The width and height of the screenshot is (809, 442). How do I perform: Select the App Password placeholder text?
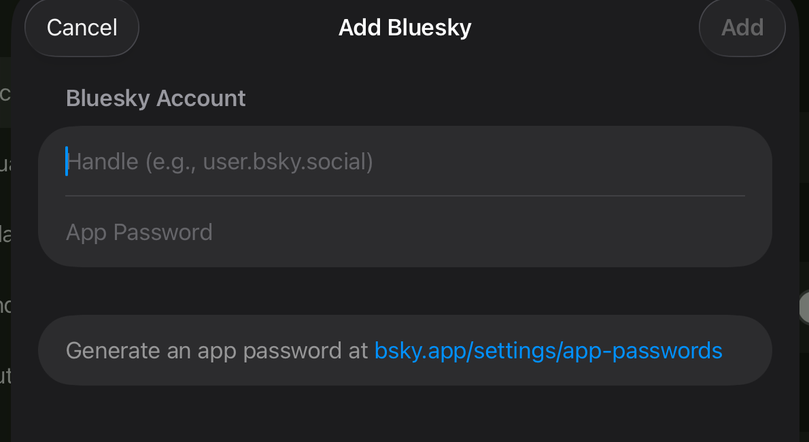[x=139, y=232]
